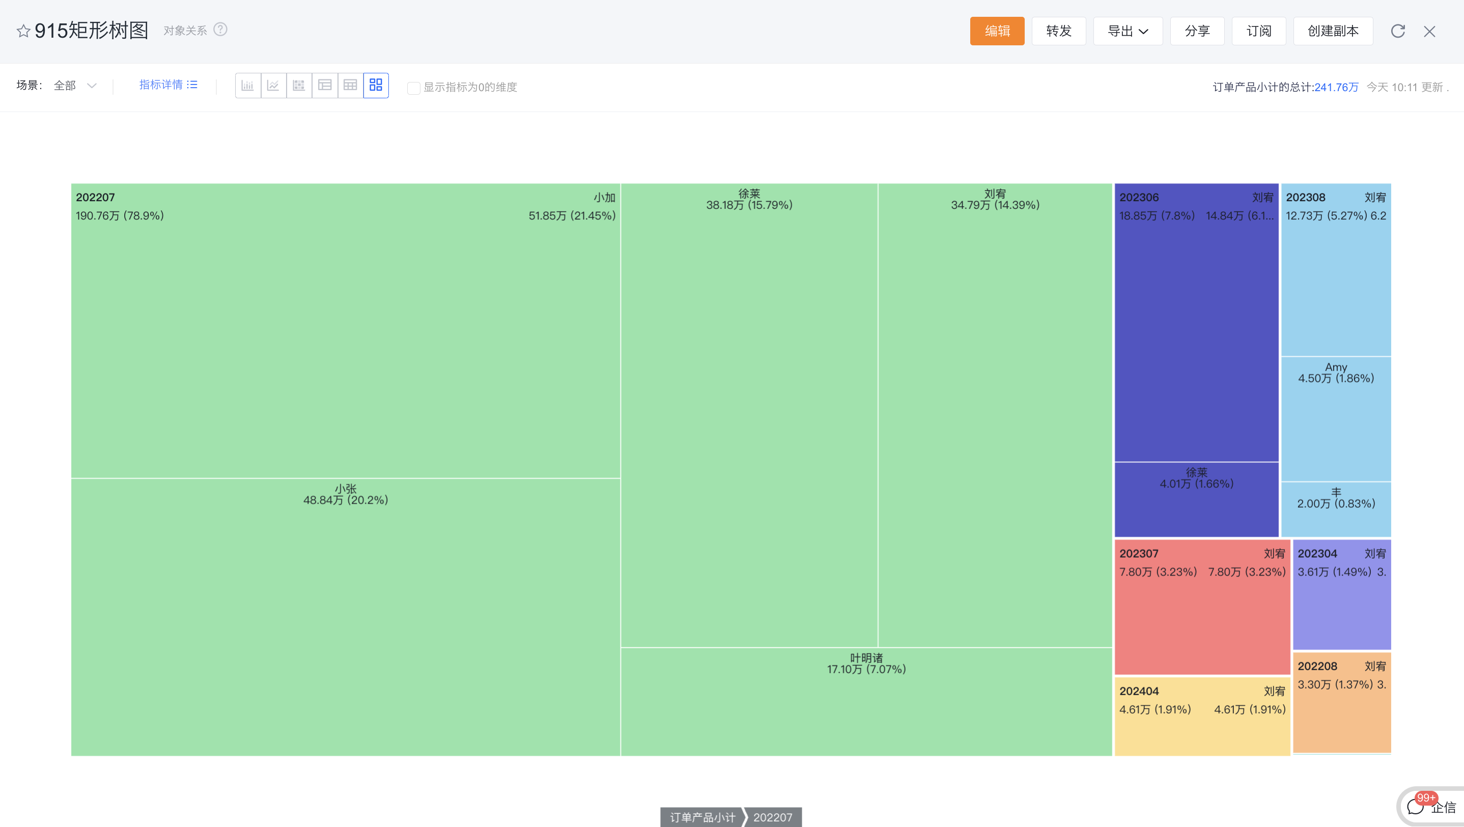Click the 订阅 subscribe button

(1258, 31)
